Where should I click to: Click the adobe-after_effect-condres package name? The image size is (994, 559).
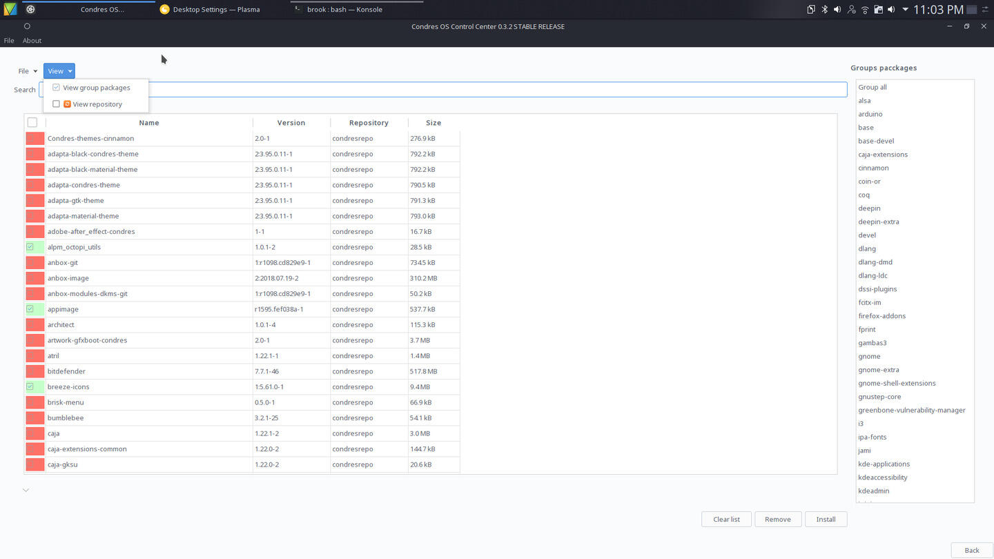click(91, 232)
